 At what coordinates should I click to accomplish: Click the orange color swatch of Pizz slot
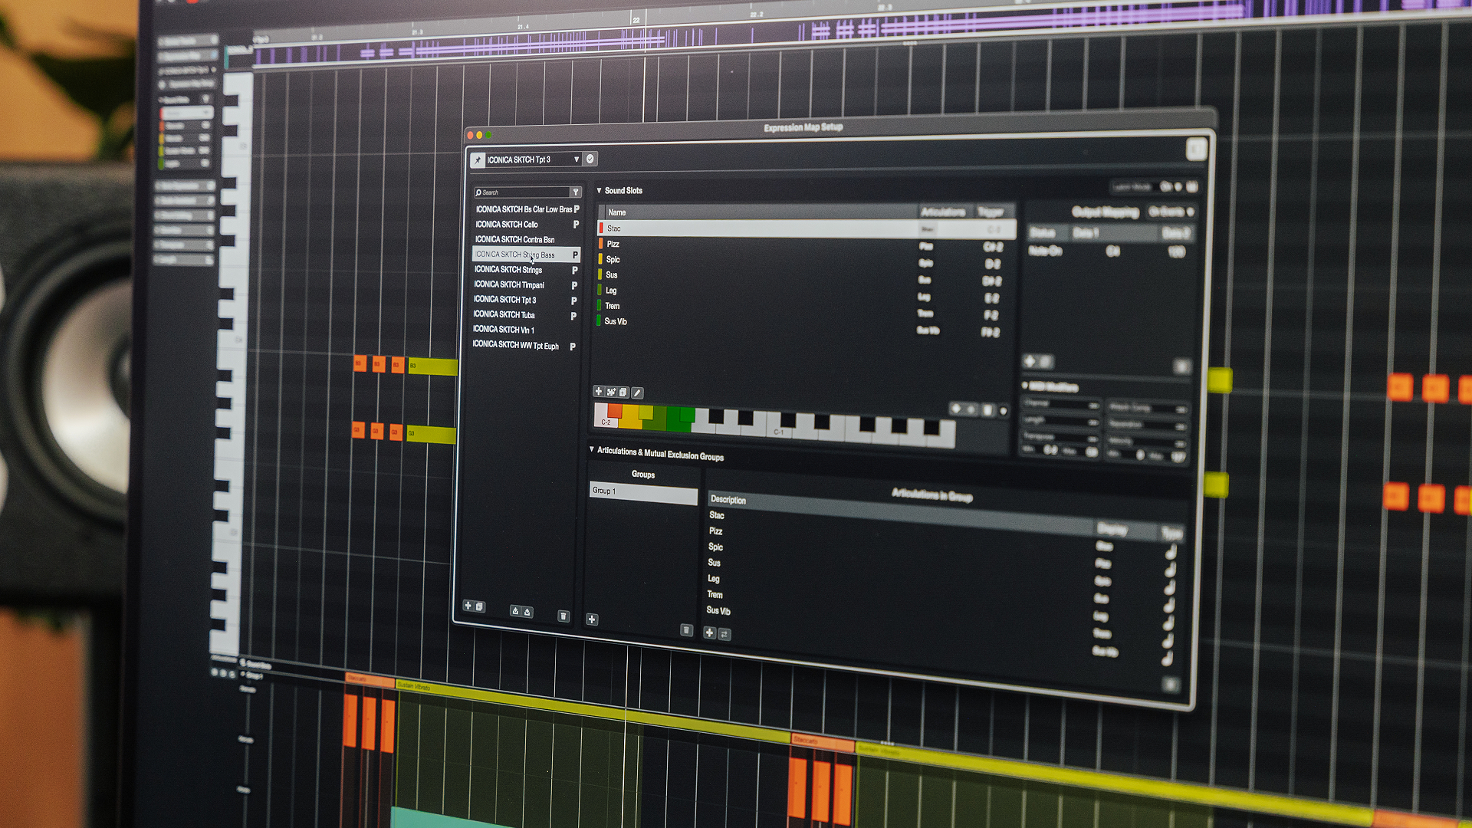pos(601,244)
